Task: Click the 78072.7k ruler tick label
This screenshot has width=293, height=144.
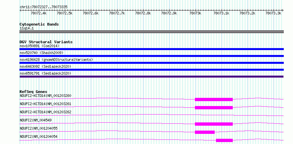Action: (117, 13)
